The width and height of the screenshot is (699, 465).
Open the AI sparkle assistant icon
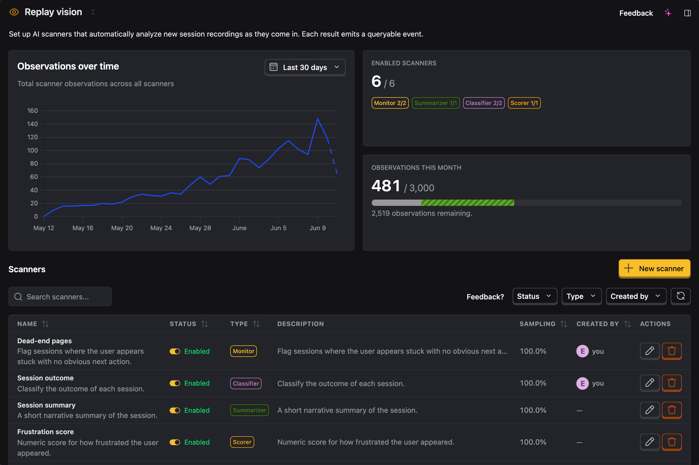coord(668,13)
